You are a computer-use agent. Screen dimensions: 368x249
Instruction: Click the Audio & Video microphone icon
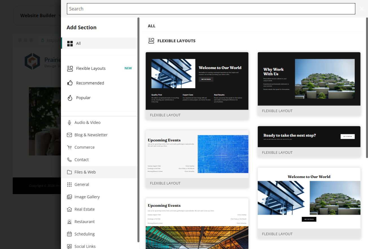(69, 123)
